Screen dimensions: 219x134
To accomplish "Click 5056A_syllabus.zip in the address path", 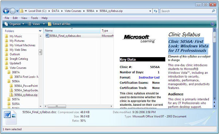I will 111,11.
